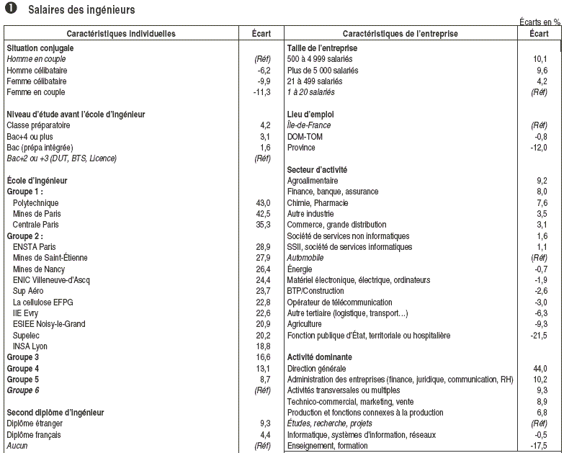Viewport: 564px width, 453px height.
Task: Click the -21,5 value for Fonction publique
Action: point(539,336)
